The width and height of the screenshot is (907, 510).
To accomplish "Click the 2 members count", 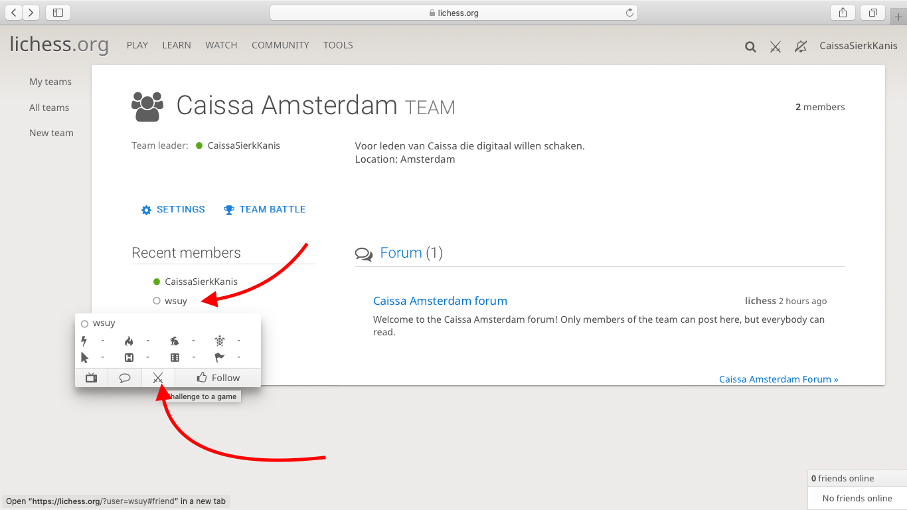I will pos(820,107).
